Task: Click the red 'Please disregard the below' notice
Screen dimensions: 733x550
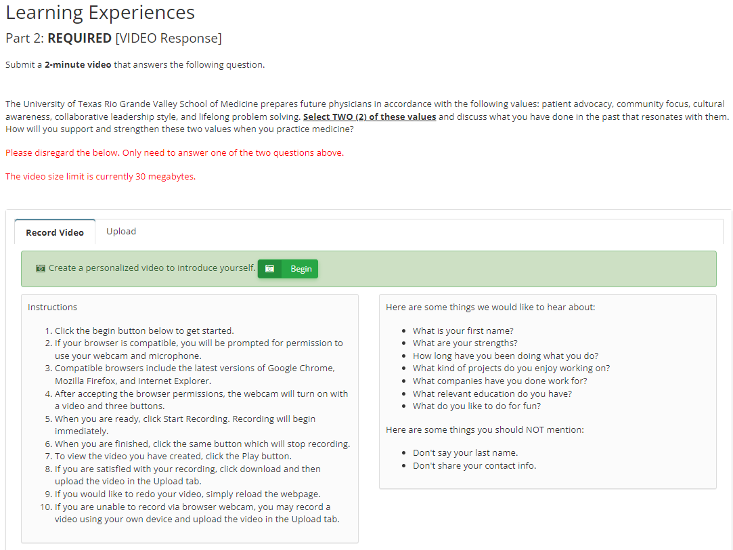Action: 175,153
